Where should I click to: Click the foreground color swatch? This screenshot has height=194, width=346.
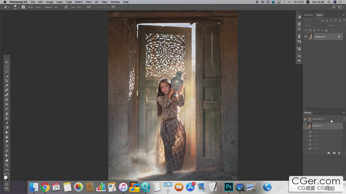[x=6, y=178]
